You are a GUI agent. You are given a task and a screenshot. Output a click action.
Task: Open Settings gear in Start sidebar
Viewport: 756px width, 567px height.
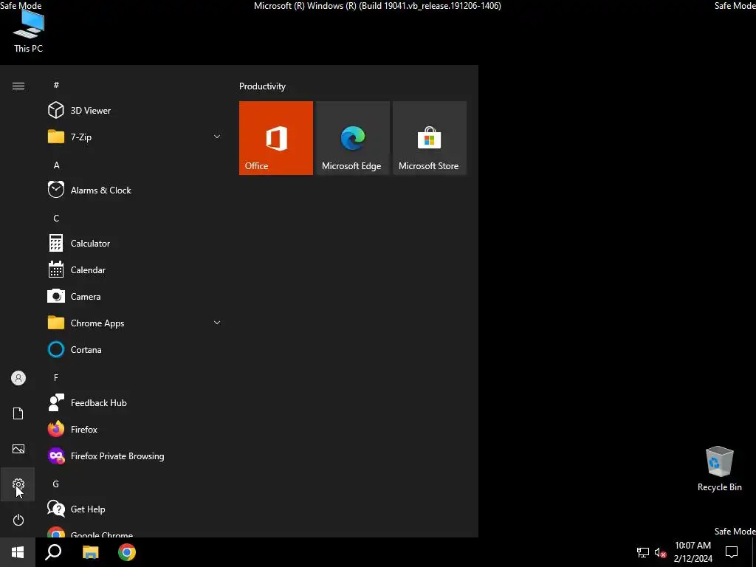(18, 484)
